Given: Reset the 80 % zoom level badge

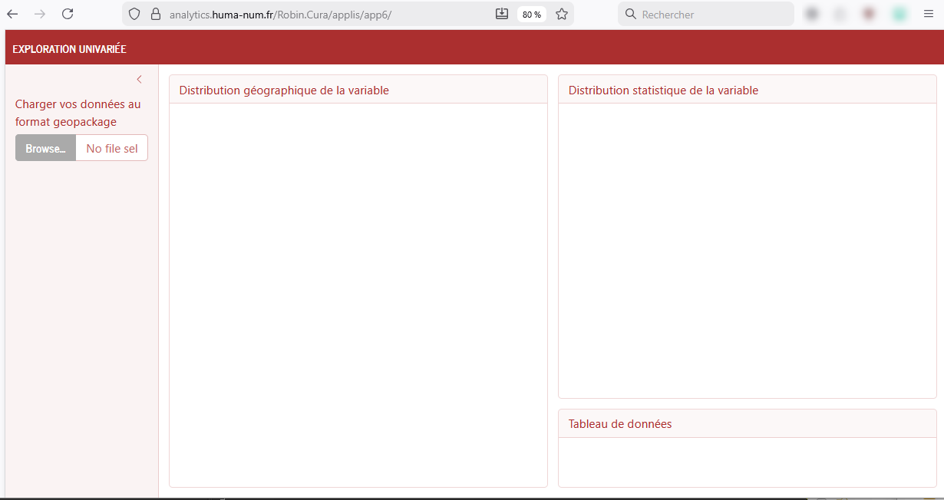Looking at the screenshot, I should pyautogui.click(x=531, y=15).
